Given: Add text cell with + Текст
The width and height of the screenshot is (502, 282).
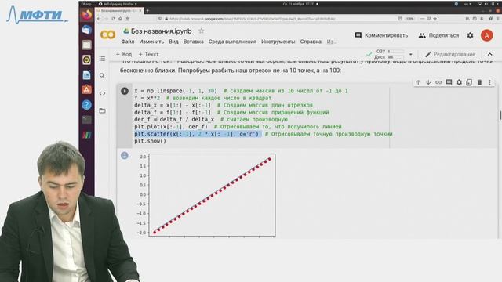Looking at the screenshot, I should tap(148, 54).
